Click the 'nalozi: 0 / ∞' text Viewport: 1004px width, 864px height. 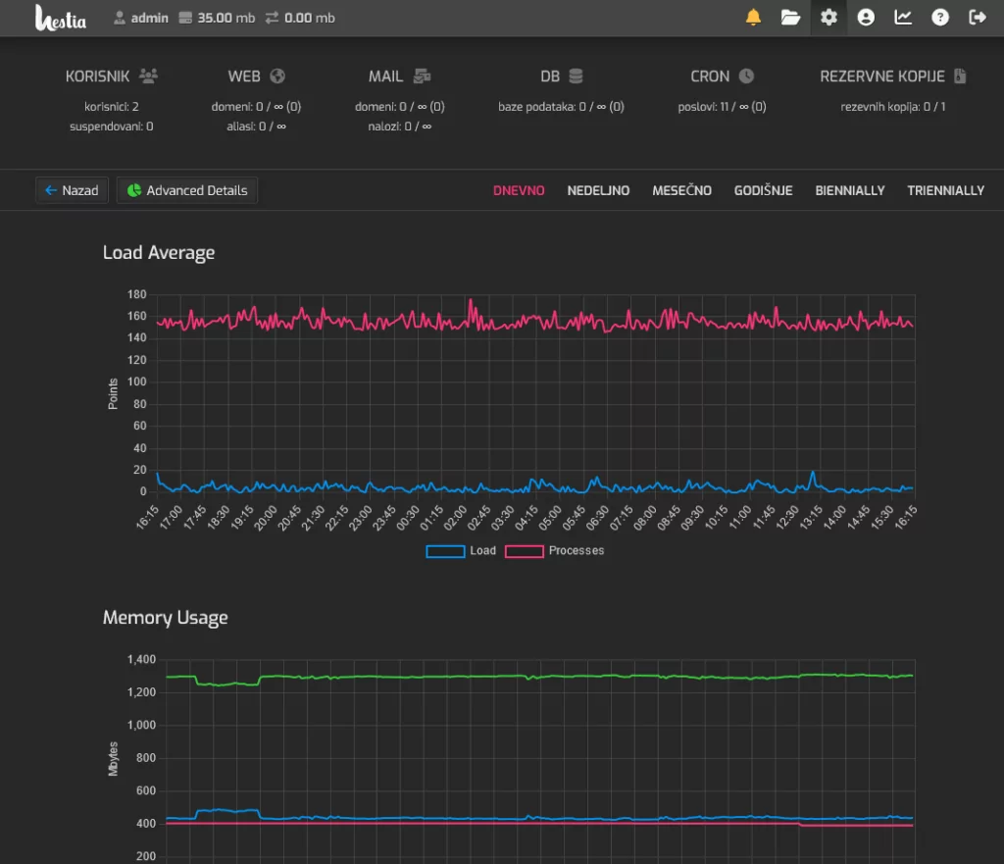tap(400, 127)
